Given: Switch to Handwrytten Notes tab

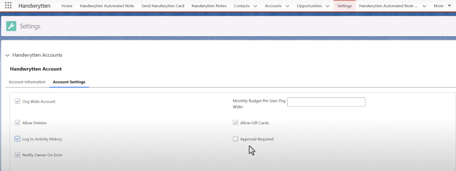Looking at the screenshot, I should (x=209, y=6).
